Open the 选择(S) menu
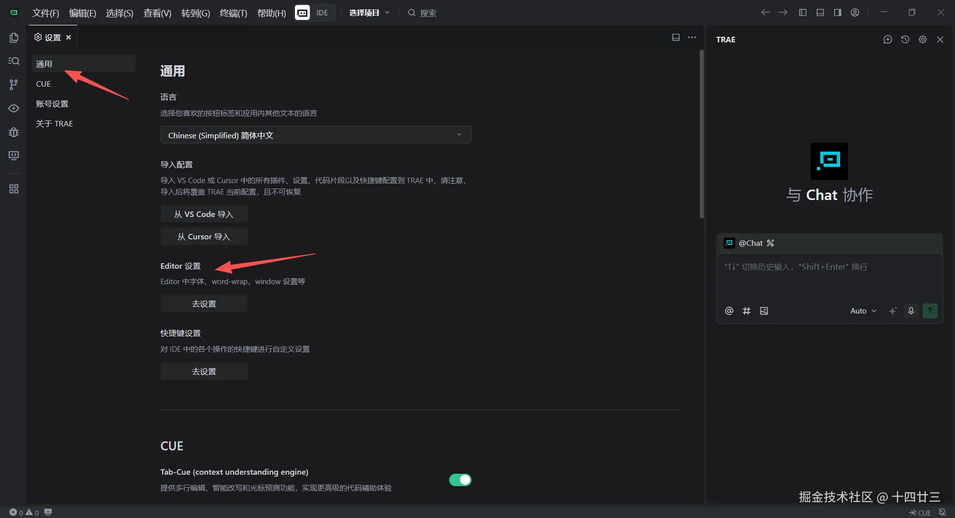 pyautogui.click(x=119, y=13)
